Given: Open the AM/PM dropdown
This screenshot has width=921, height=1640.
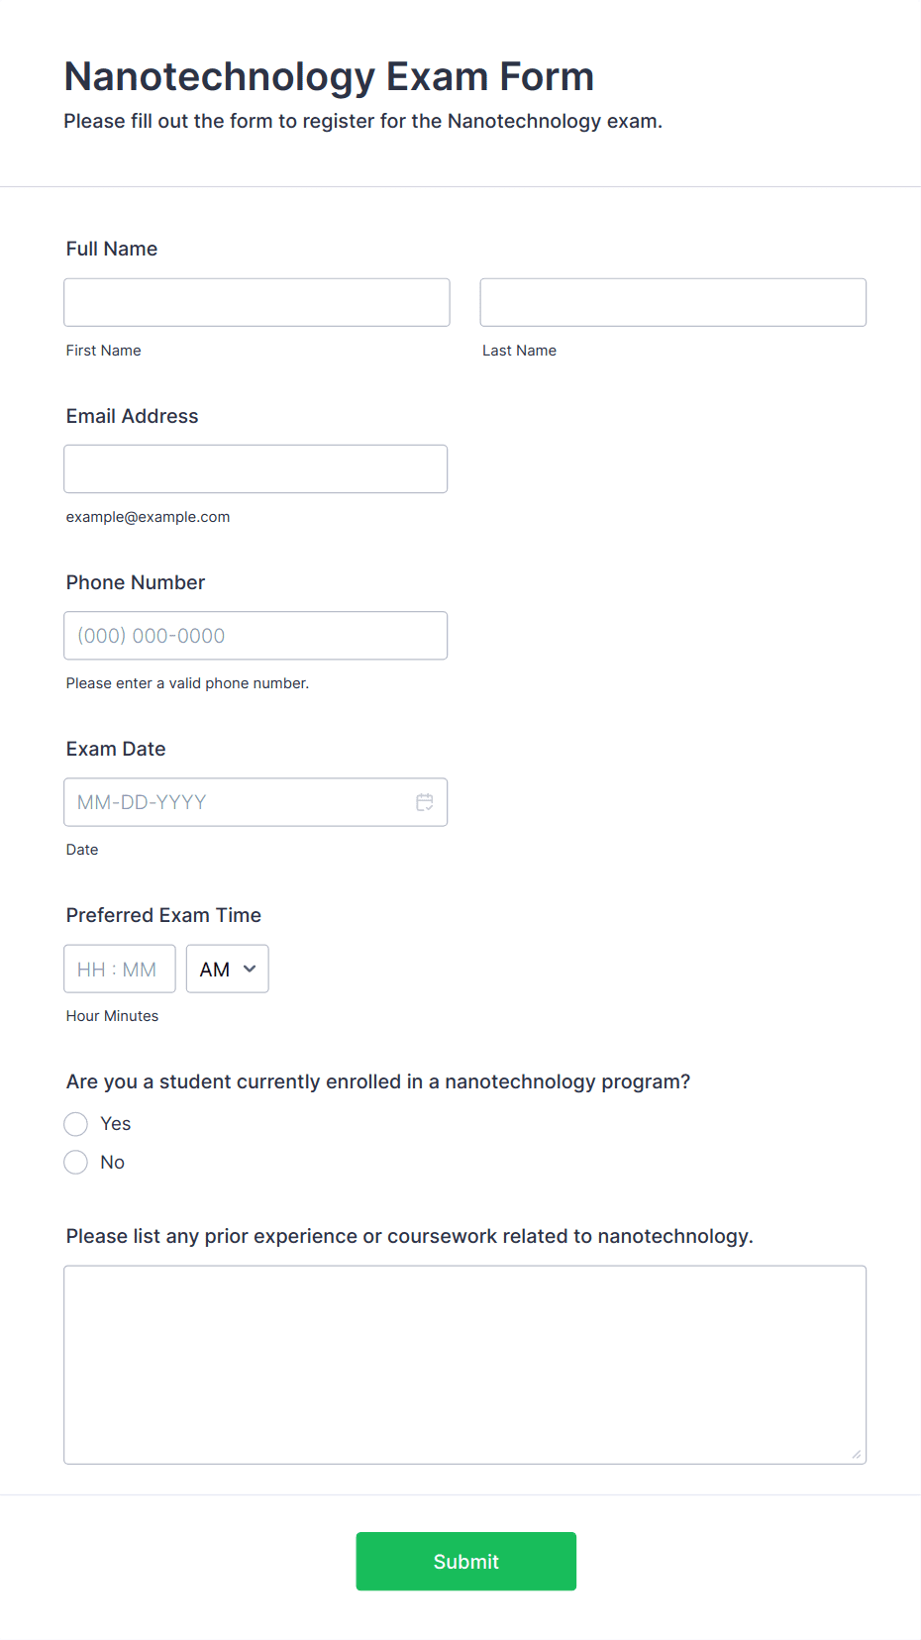Looking at the screenshot, I should click(x=227, y=969).
